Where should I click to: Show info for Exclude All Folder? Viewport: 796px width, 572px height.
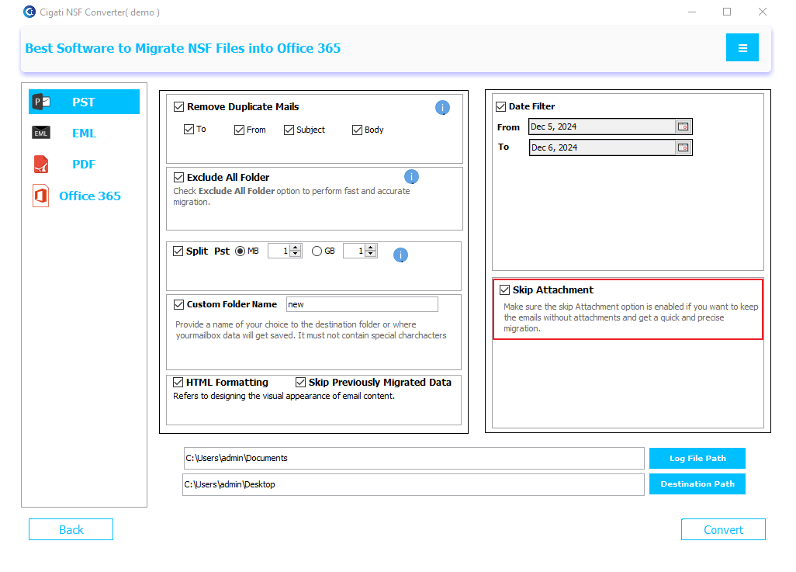[x=411, y=177]
